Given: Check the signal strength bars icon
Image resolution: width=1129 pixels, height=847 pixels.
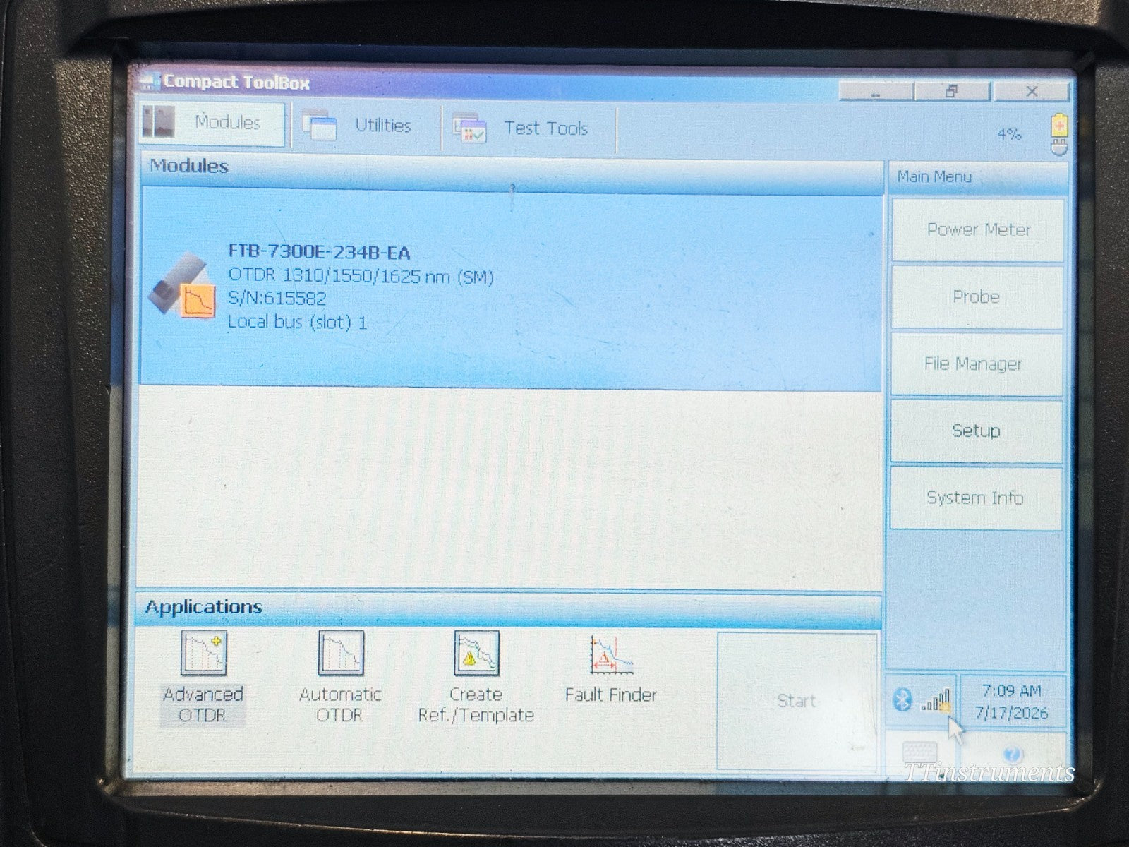Looking at the screenshot, I should point(936,700).
